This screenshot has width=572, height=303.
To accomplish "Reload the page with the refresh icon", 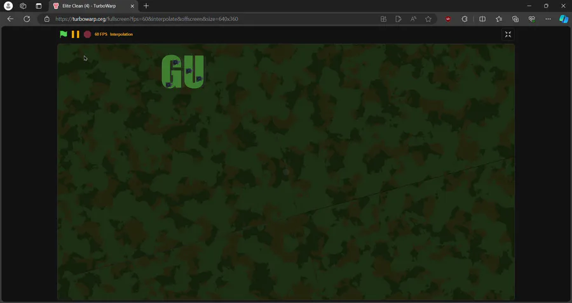I will click(x=27, y=19).
